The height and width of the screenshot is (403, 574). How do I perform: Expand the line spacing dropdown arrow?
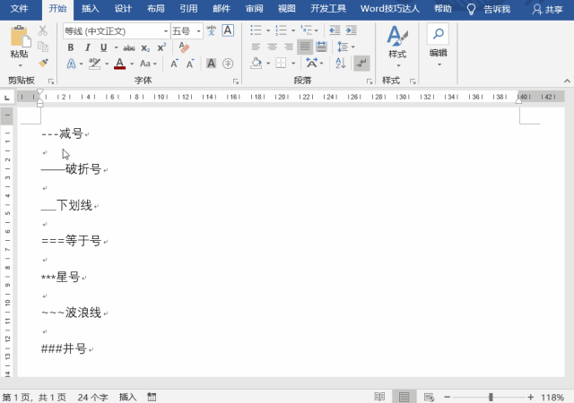pos(352,47)
